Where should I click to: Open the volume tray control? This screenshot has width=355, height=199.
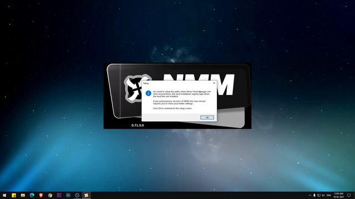point(323,195)
